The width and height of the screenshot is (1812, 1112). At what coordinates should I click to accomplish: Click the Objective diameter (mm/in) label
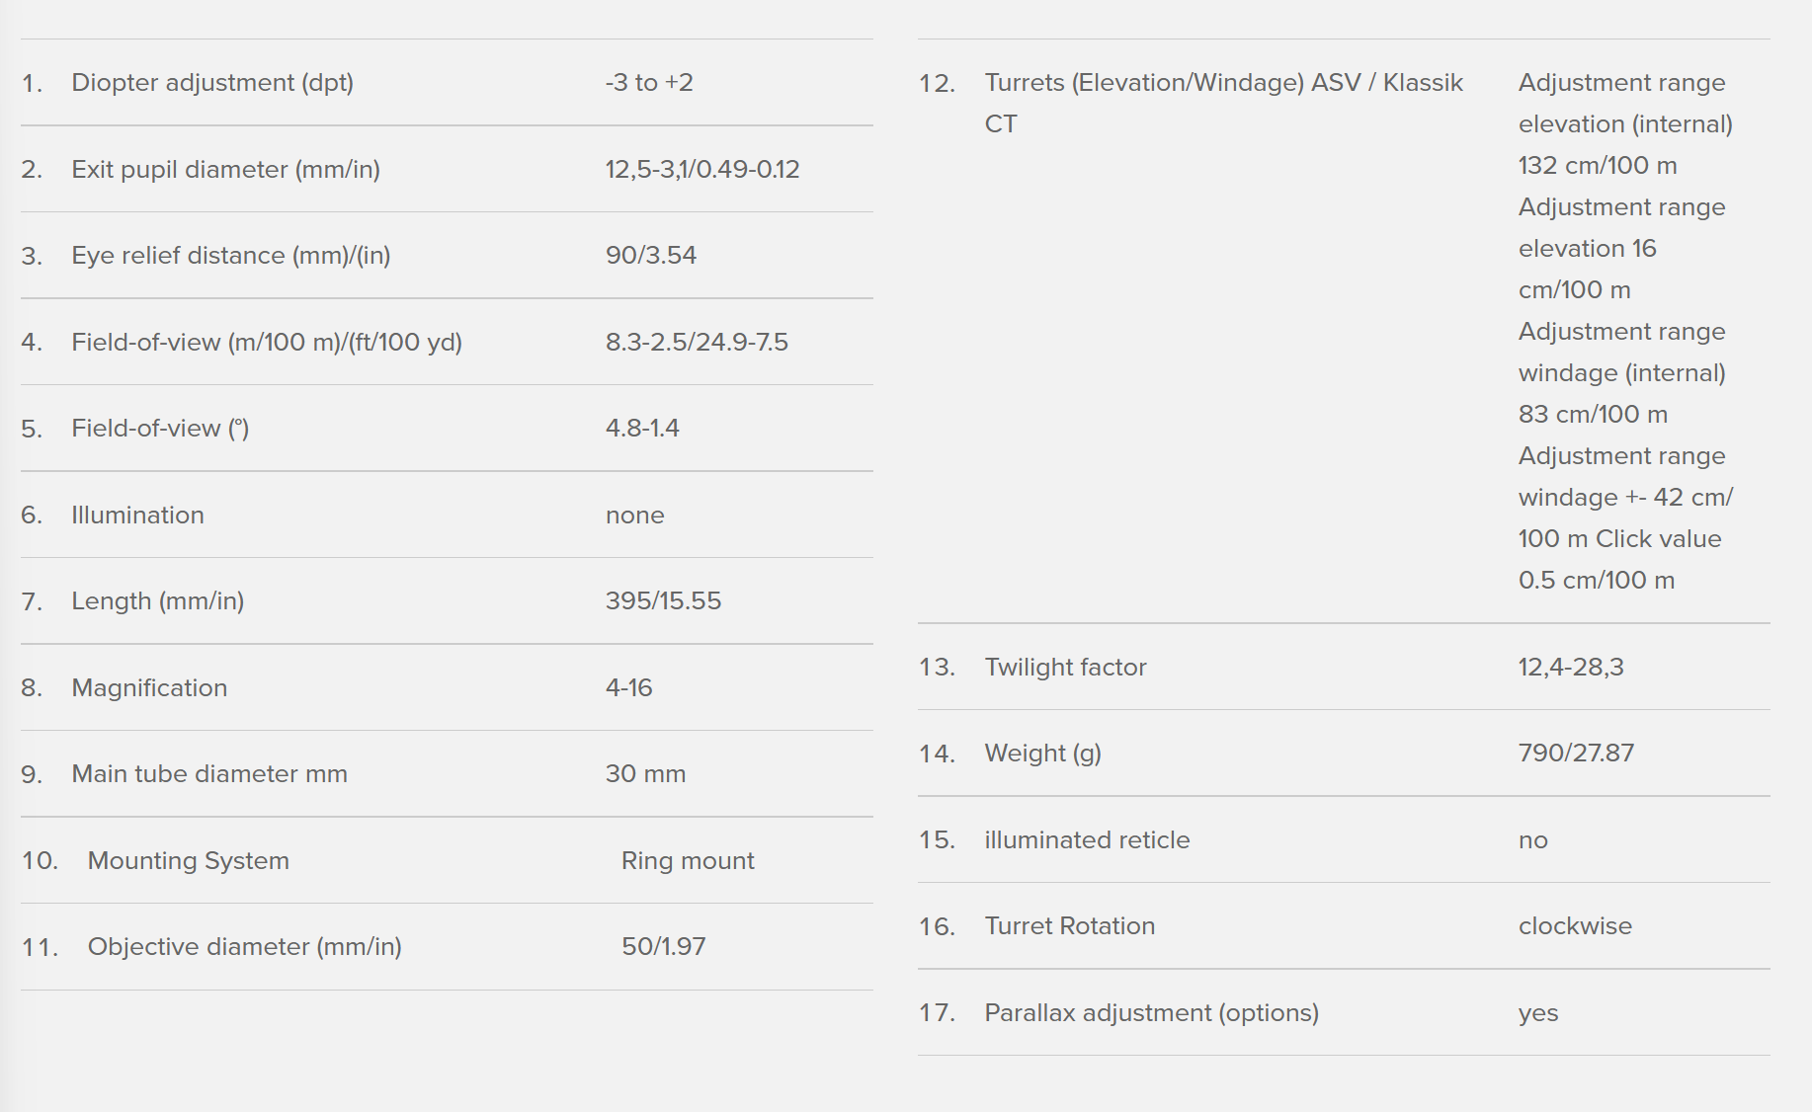tap(244, 947)
